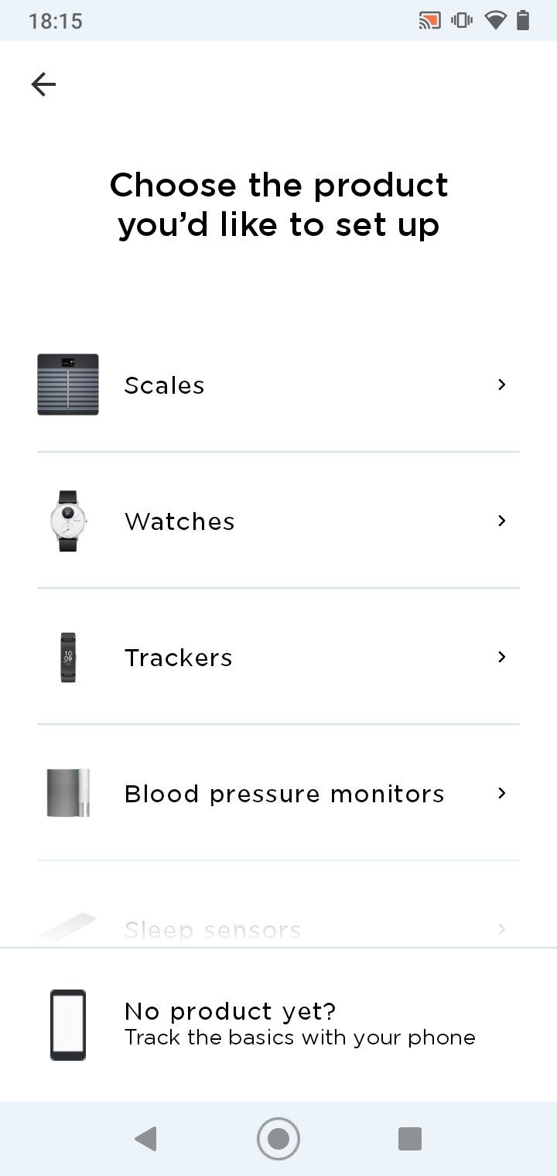Viewport: 557px width, 1176px height.
Task: Tap the No product yet? option
Action: click(x=230, y=1012)
